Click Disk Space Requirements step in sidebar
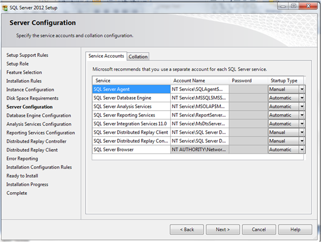 (x=32, y=98)
